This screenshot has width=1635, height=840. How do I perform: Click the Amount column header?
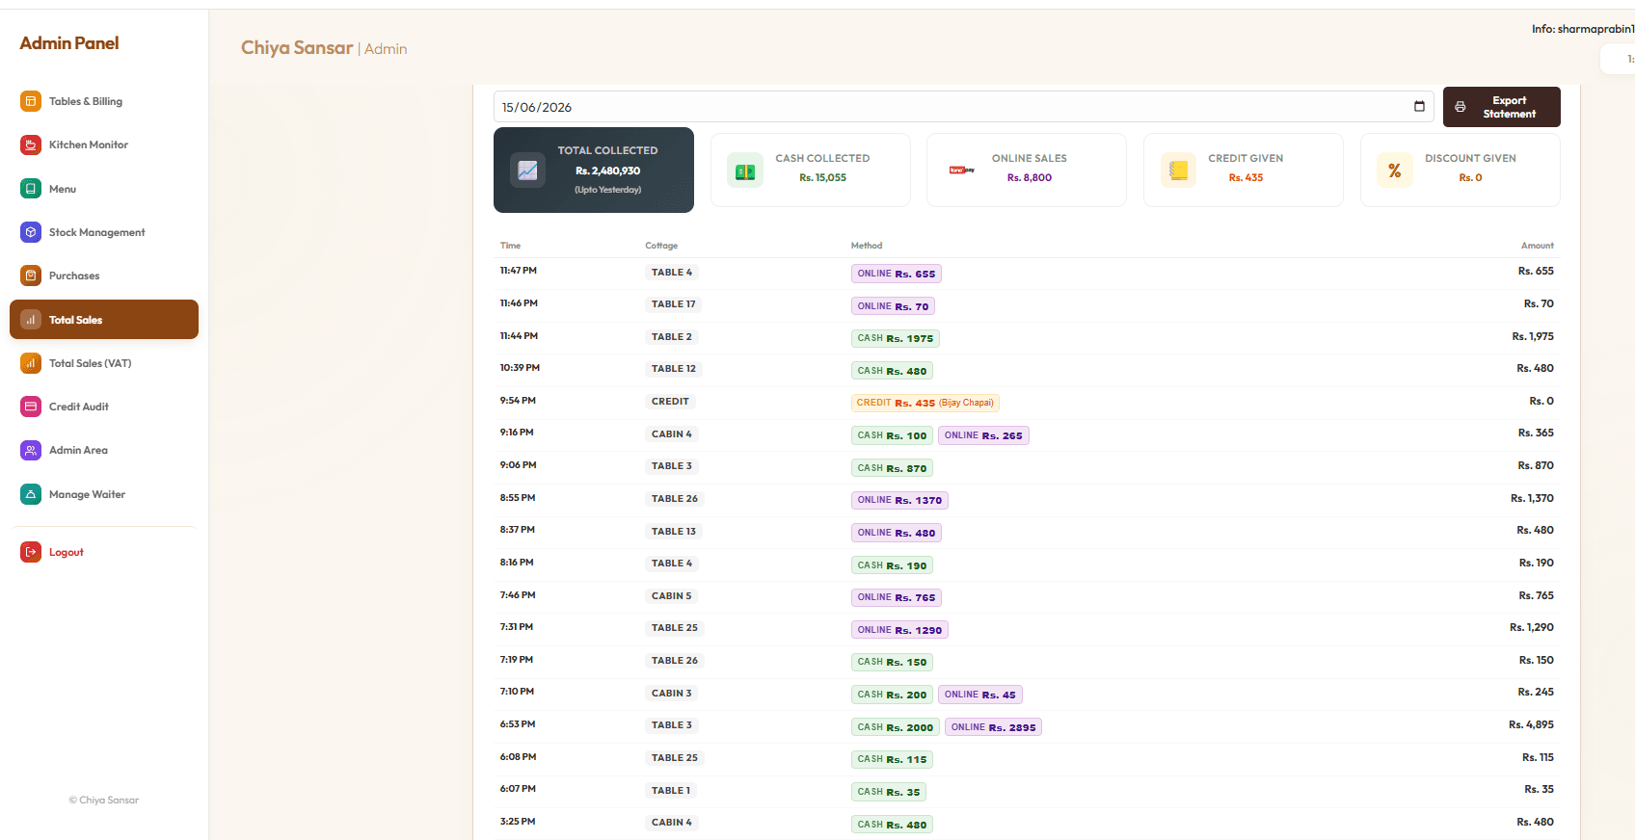click(1538, 246)
